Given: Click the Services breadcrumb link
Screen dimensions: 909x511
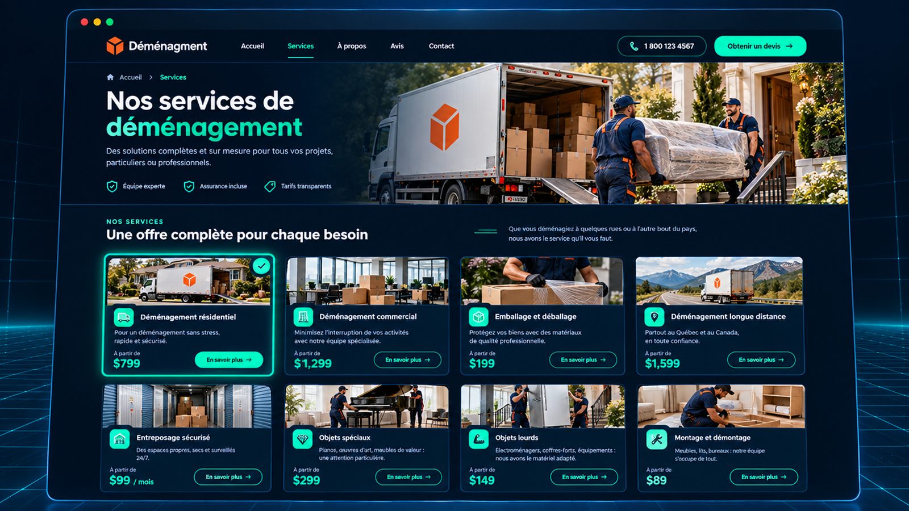Looking at the screenshot, I should tap(173, 77).
